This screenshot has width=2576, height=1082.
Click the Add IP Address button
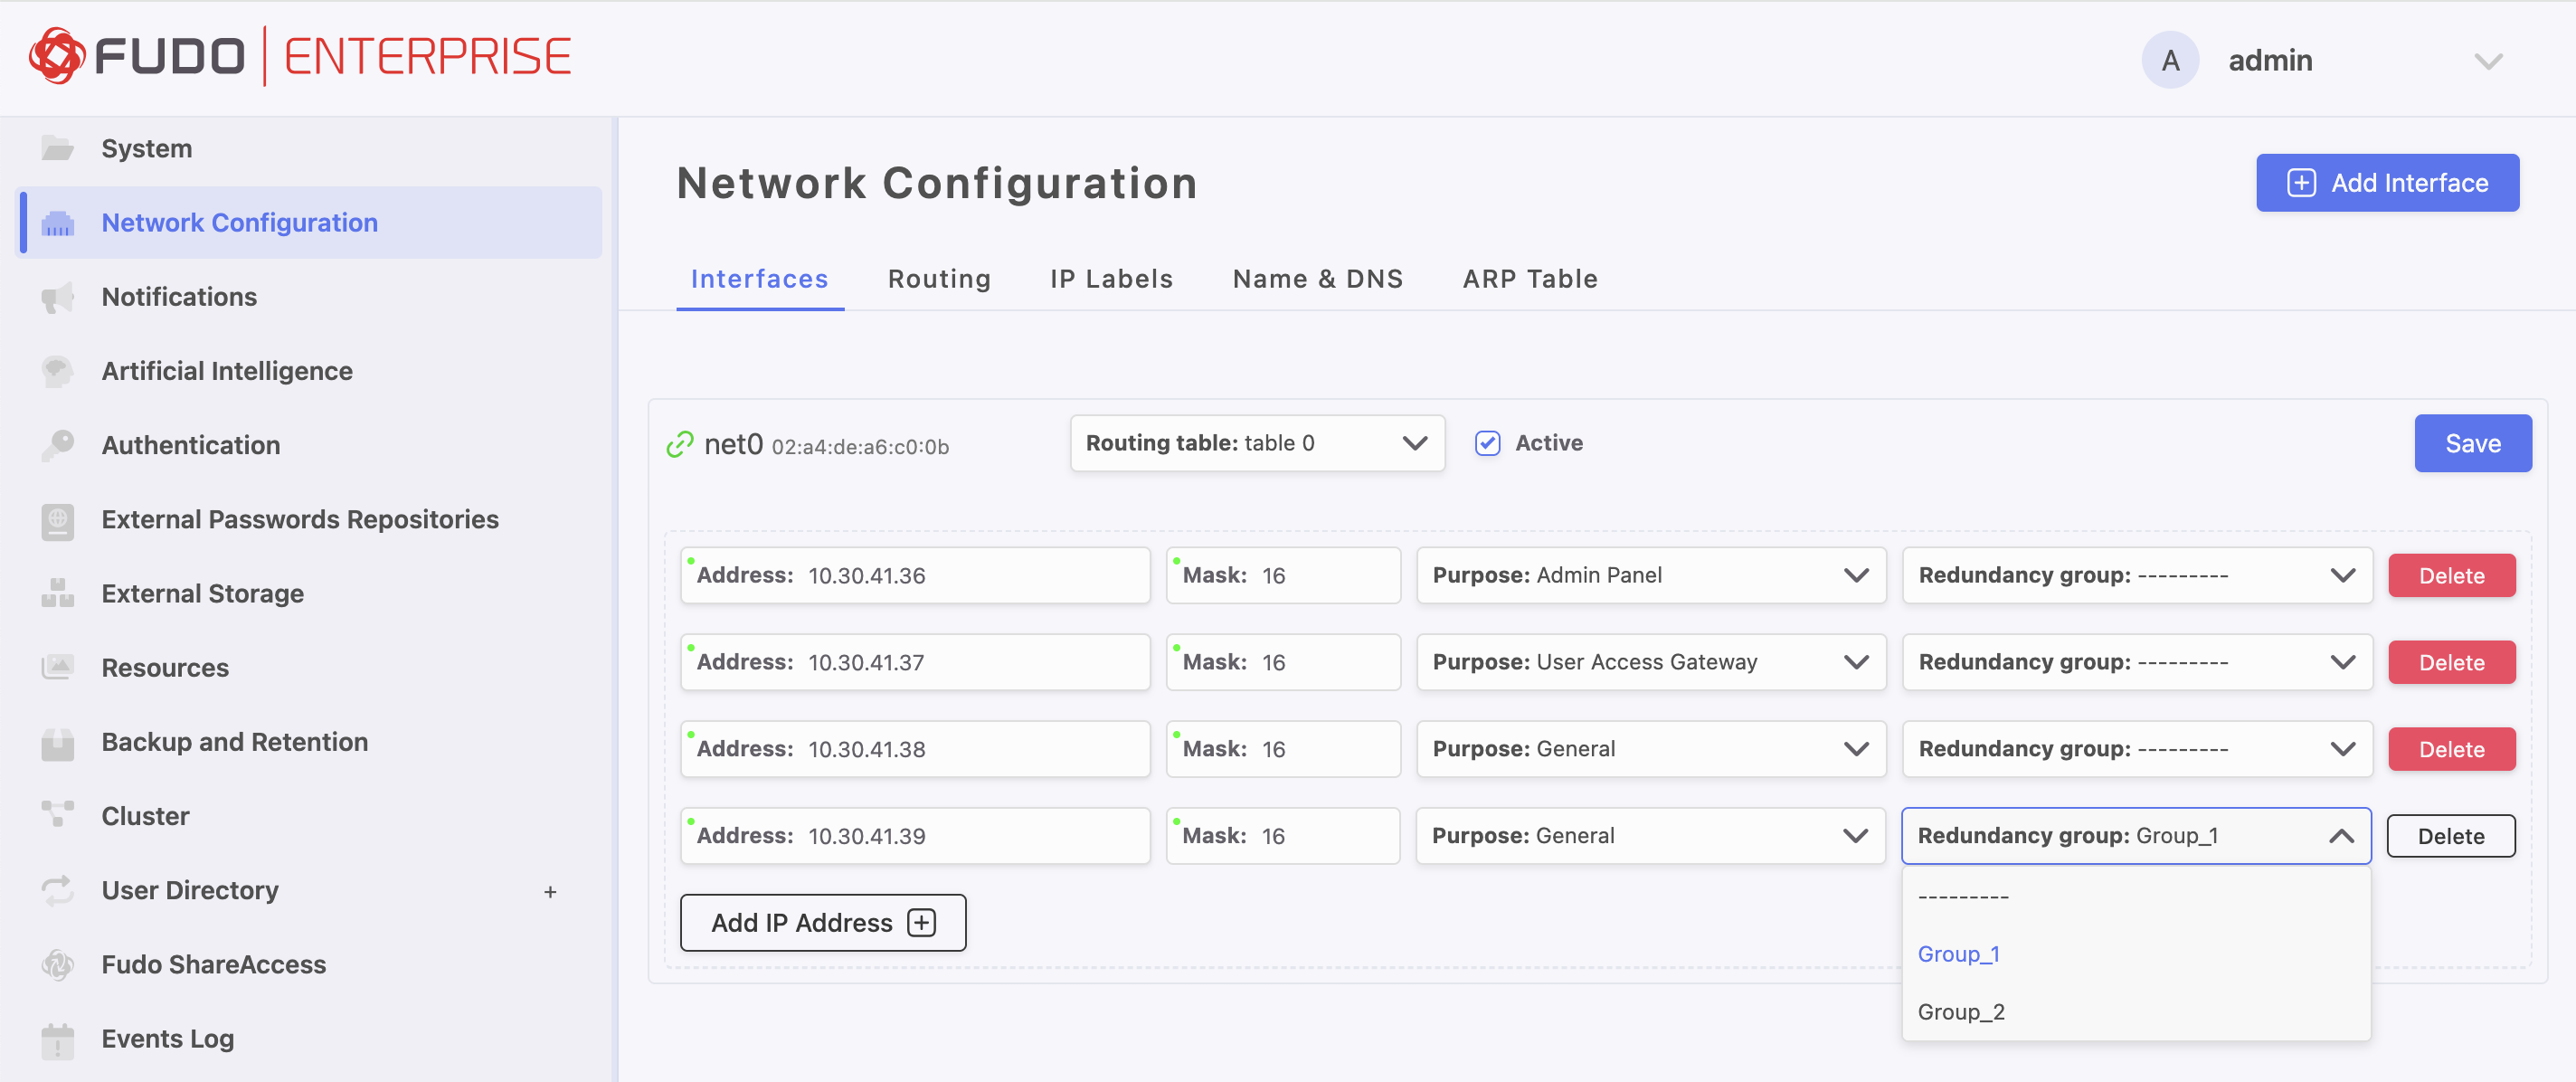tap(823, 923)
